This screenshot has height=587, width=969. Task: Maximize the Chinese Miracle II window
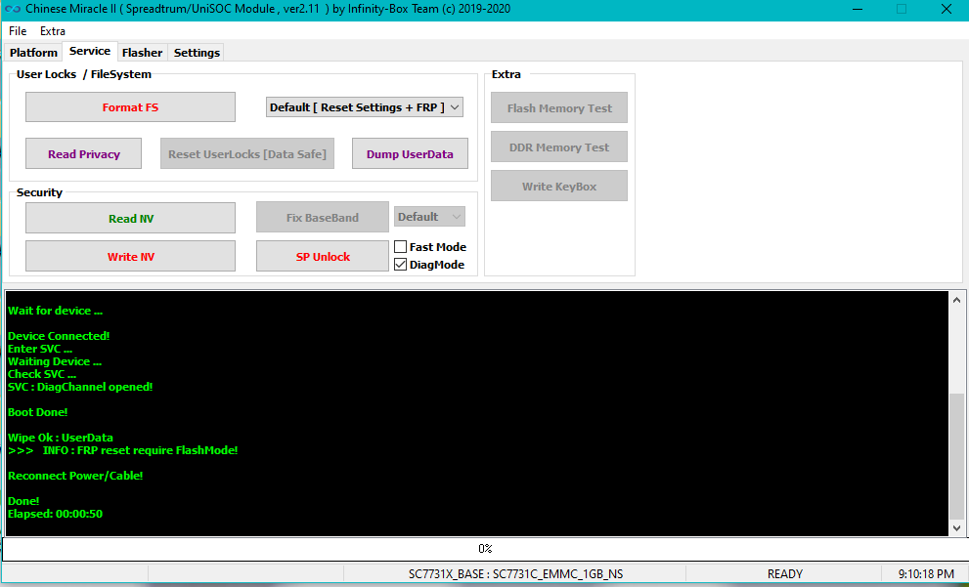902,9
